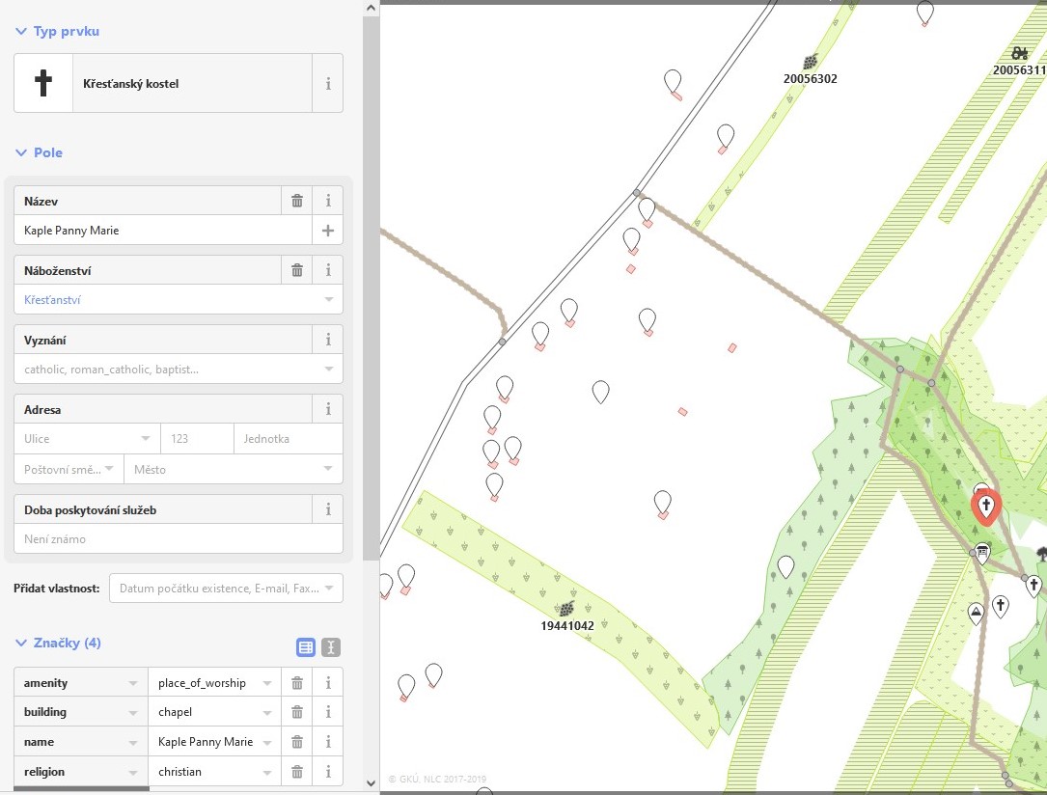Open info for the building tag

[x=328, y=712]
